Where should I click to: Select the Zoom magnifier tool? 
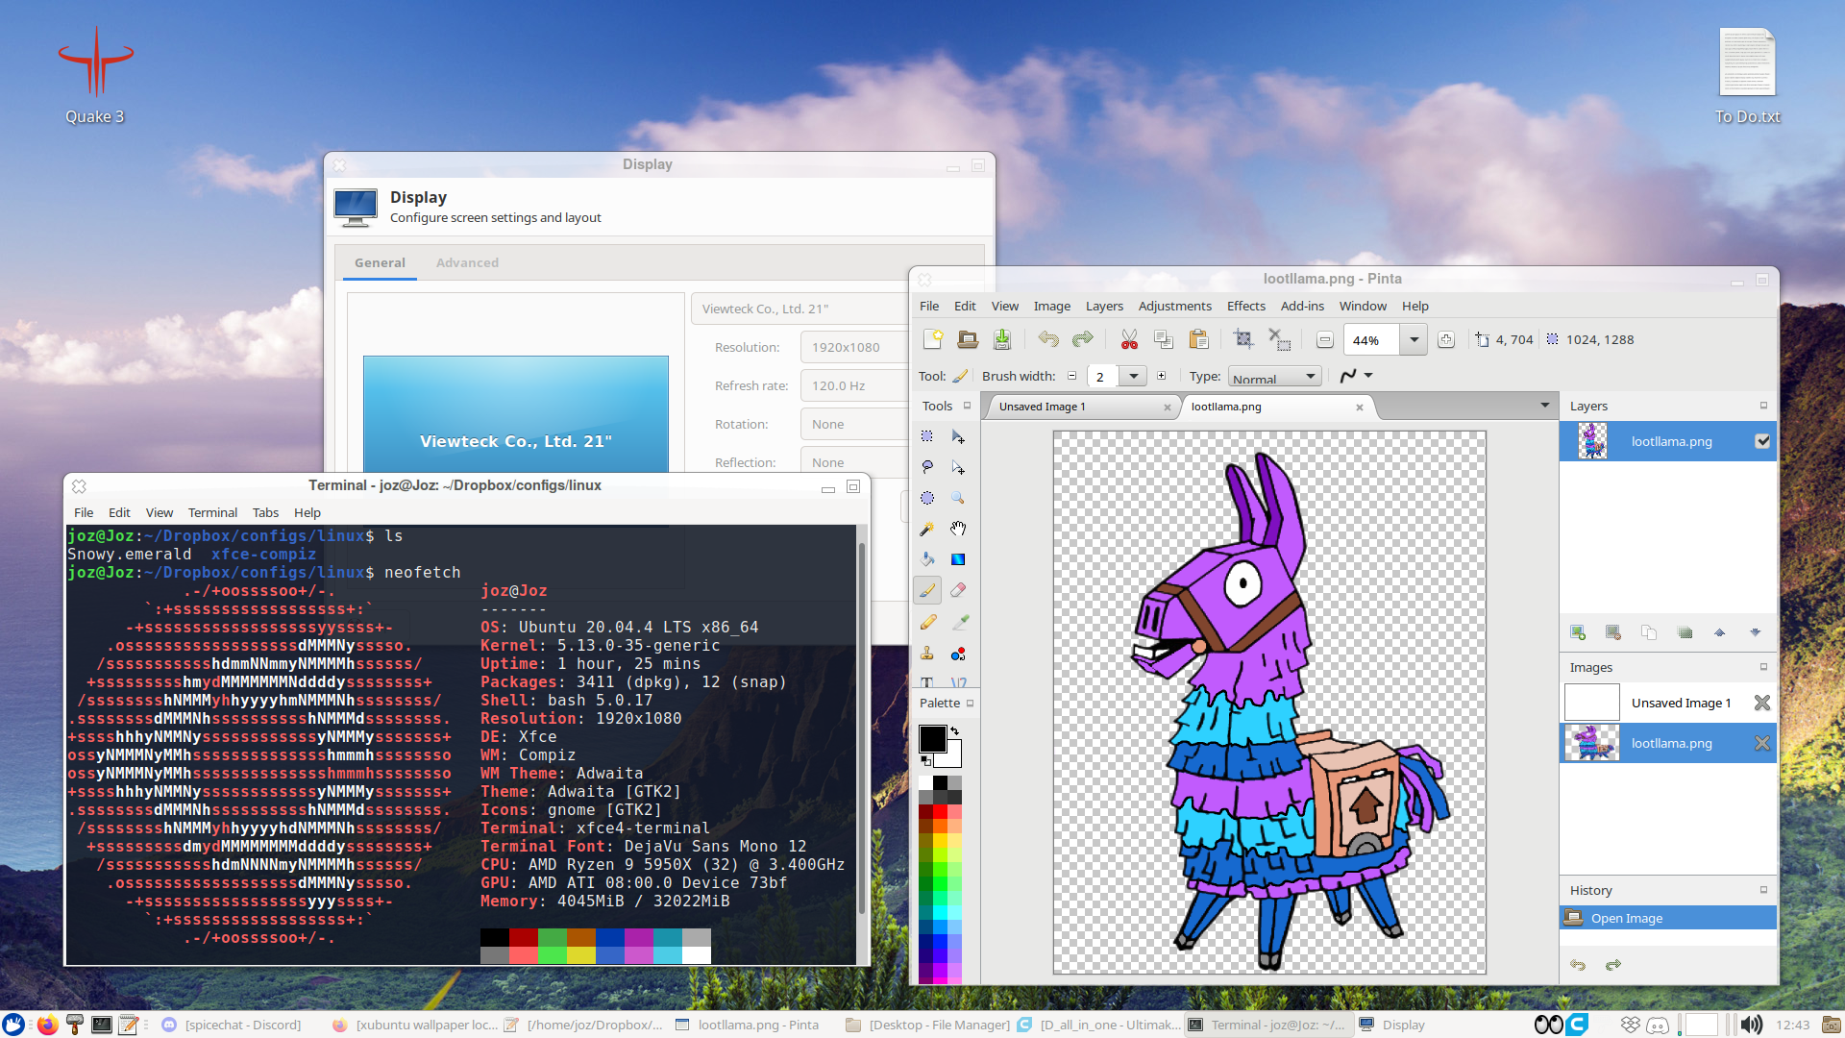click(x=958, y=498)
